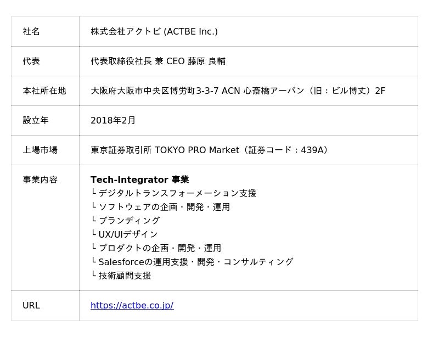This screenshot has width=439, height=337.
Task: Click the 本社所在地 label cell
Action: point(45,91)
